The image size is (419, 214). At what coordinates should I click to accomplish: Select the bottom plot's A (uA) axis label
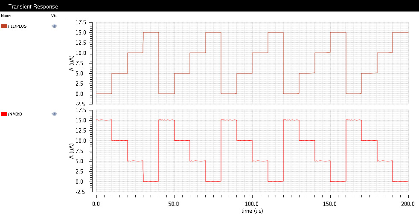(x=72, y=151)
